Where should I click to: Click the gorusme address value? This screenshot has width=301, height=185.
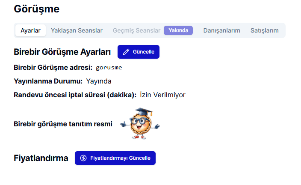[x=109, y=67]
